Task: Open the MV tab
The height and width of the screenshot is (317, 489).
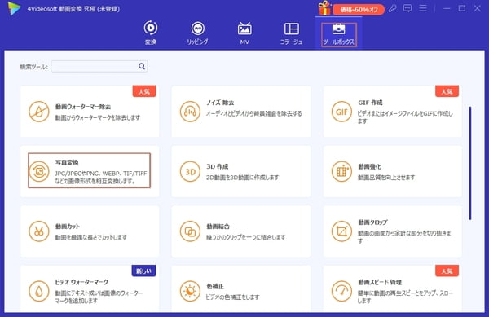Action: tap(244, 33)
